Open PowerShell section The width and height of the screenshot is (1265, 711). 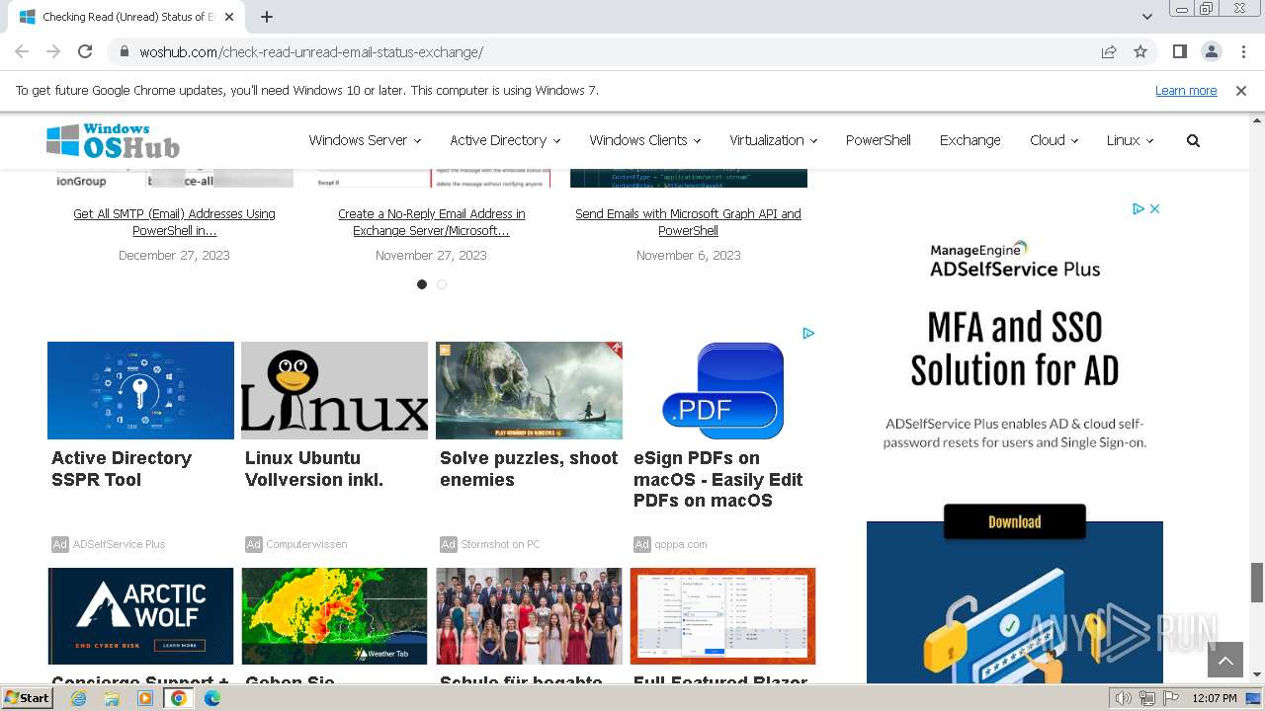click(878, 140)
